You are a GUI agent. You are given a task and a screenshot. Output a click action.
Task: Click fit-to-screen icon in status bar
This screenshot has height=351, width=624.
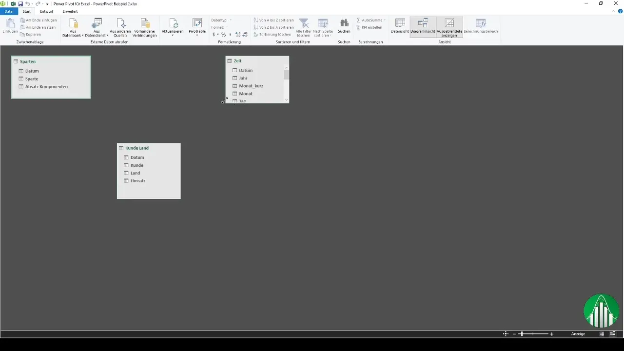506,334
